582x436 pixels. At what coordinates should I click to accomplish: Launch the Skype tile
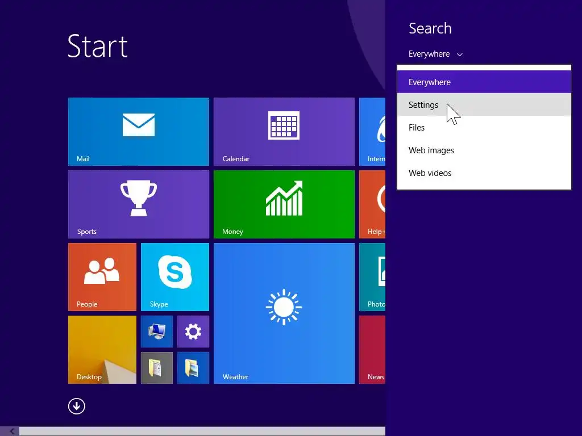(175, 277)
